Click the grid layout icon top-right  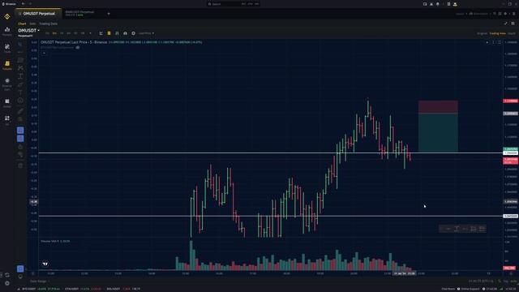tap(513, 24)
